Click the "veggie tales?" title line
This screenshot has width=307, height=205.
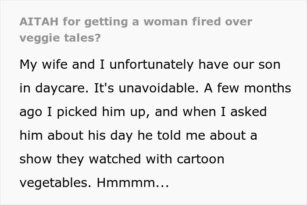60,38
